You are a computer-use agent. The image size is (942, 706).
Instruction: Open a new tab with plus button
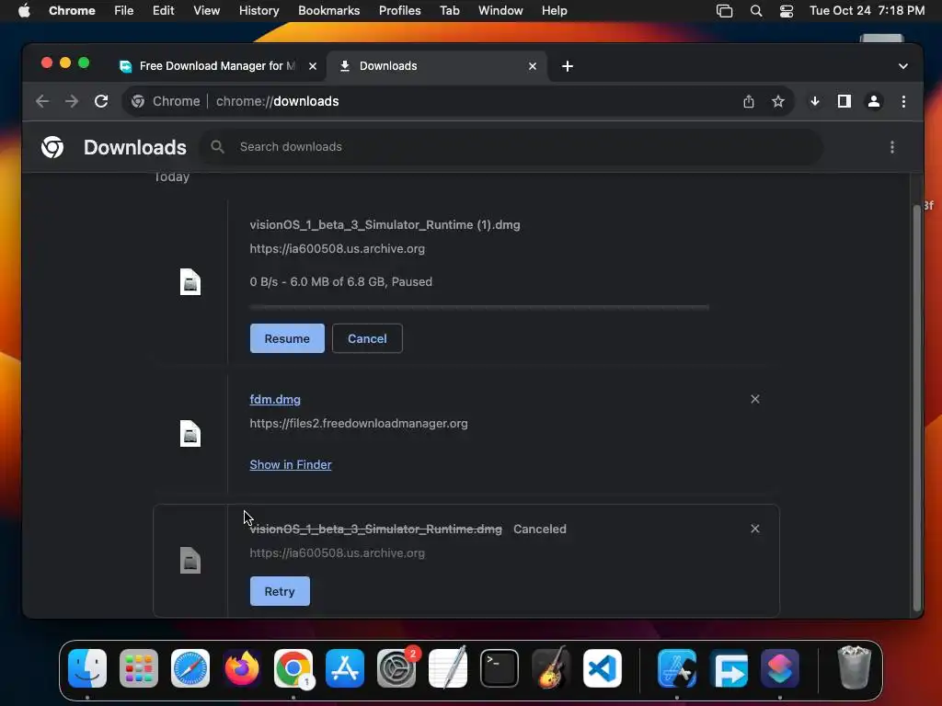[567, 66]
